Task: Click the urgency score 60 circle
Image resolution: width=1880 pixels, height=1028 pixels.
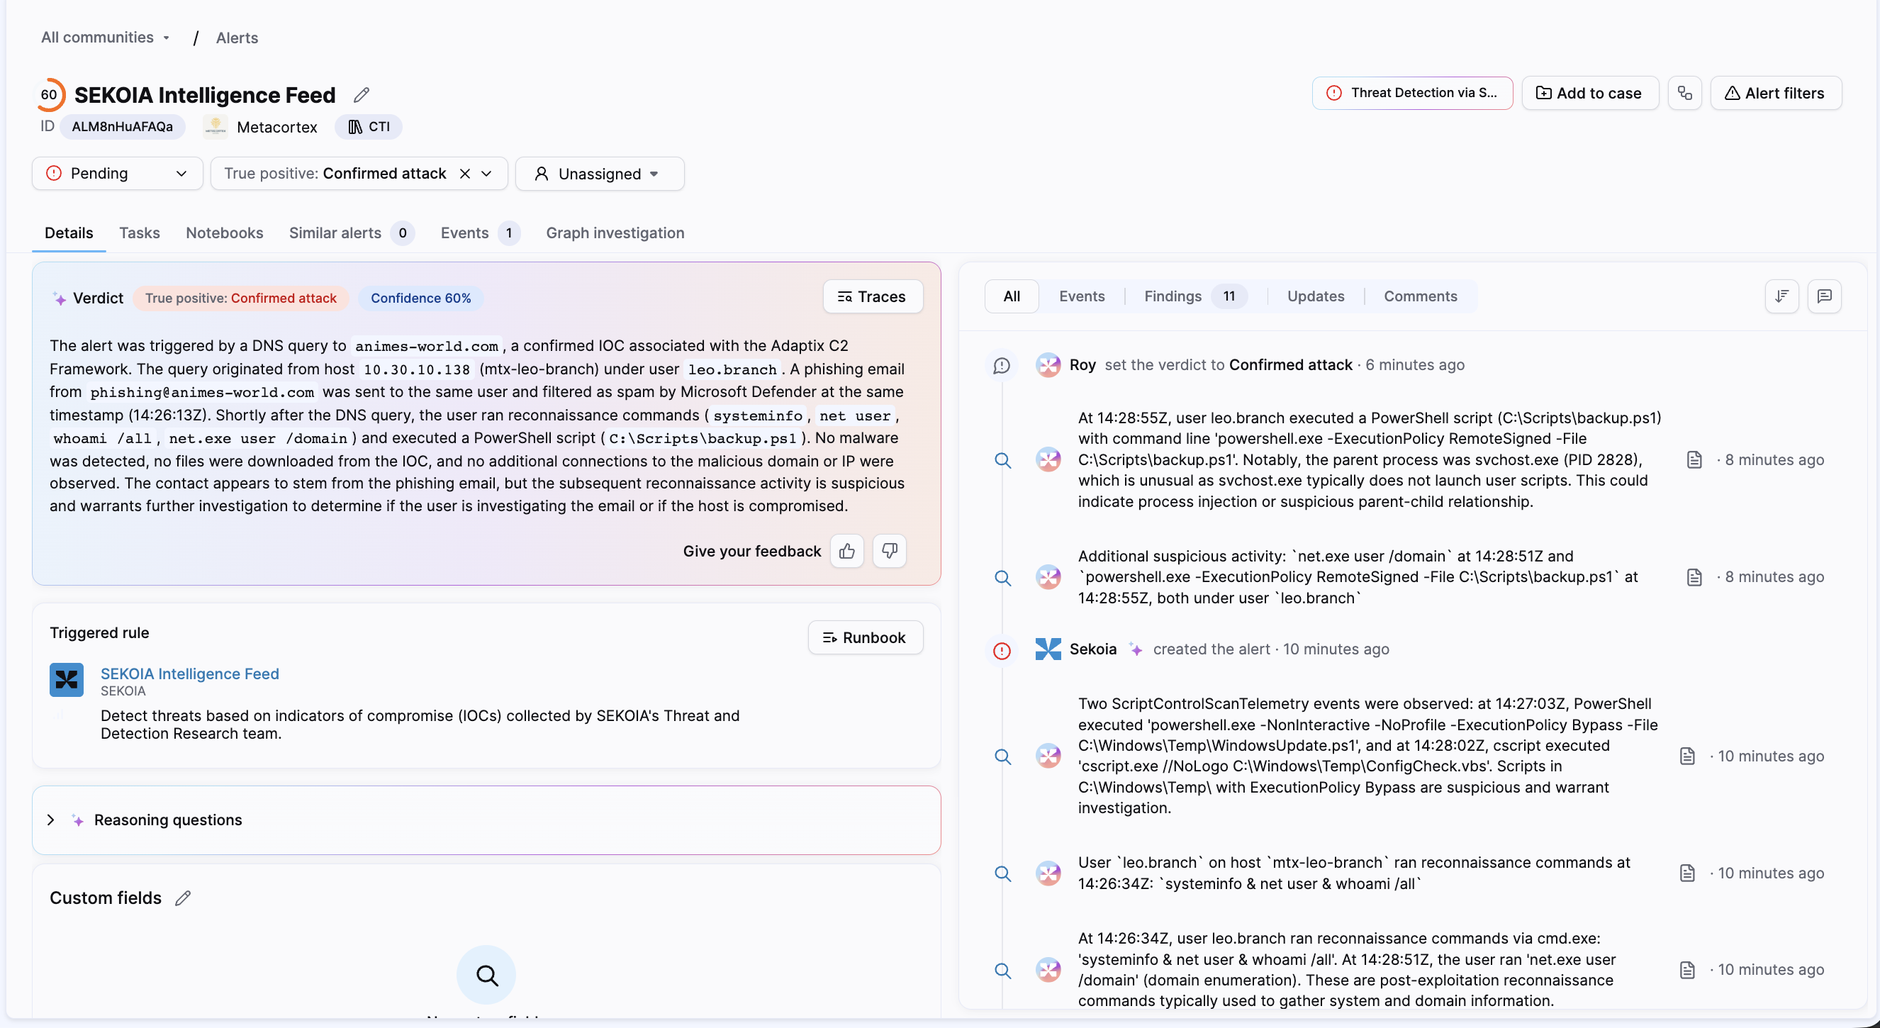Action: click(x=49, y=95)
